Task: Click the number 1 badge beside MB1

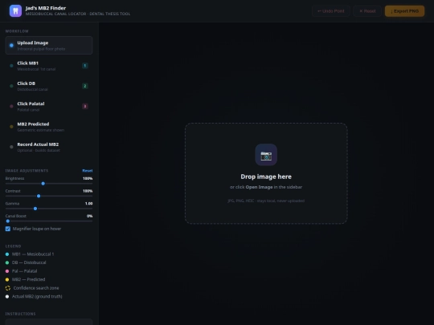Action: coord(85,66)
